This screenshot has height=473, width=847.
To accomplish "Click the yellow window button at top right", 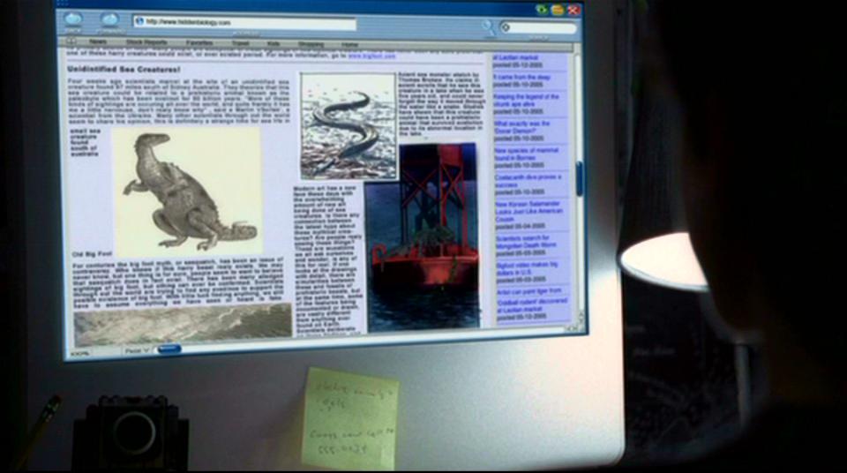I will coord(558,10).
